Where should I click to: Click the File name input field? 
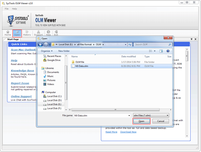(101, 116)
